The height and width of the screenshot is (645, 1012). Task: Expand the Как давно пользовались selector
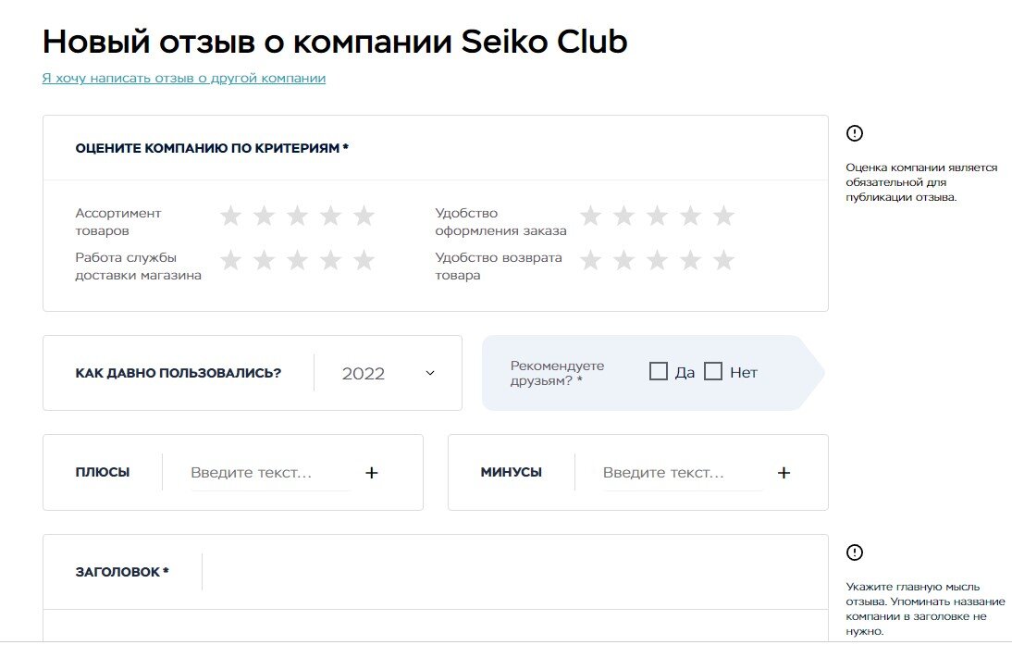pos(384,373)
